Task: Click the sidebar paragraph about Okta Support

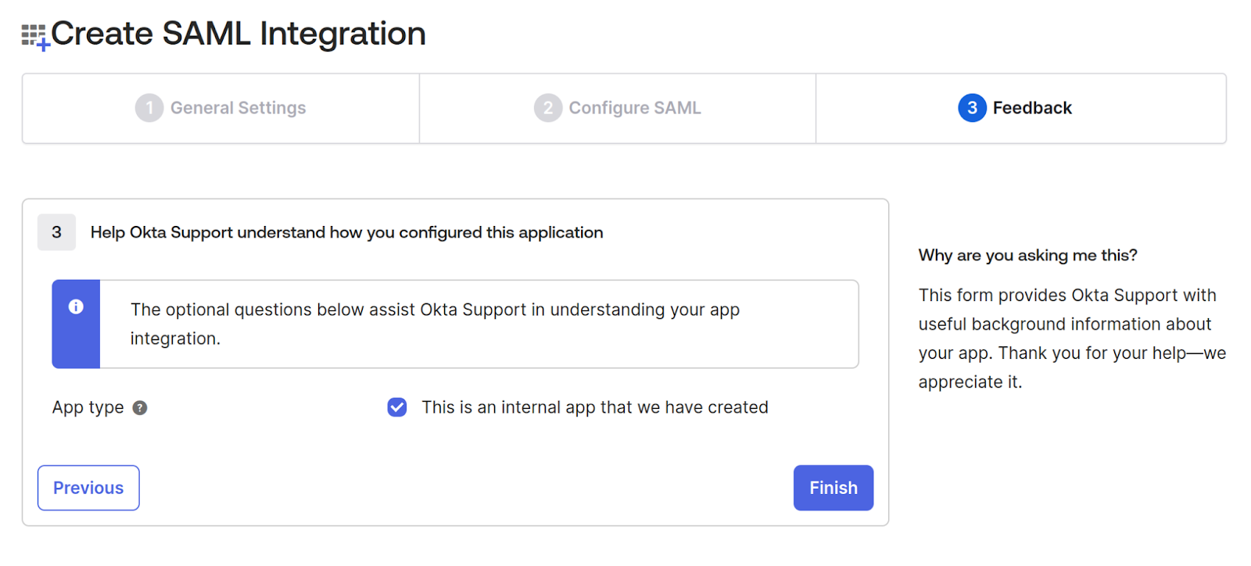Action: coord(1071,339)
